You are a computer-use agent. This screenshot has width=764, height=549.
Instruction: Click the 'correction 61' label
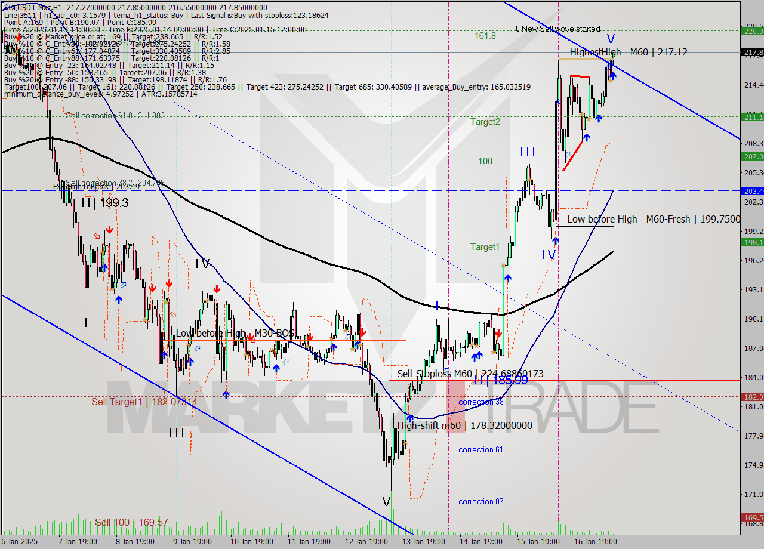(x=480, y=449)
